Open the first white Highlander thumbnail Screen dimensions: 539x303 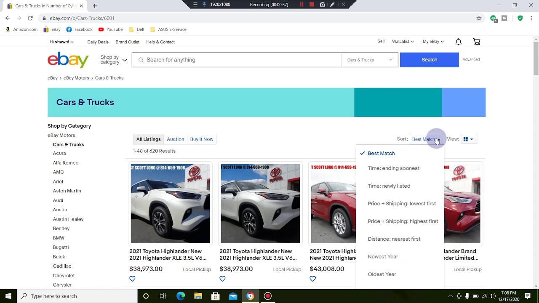170,204
